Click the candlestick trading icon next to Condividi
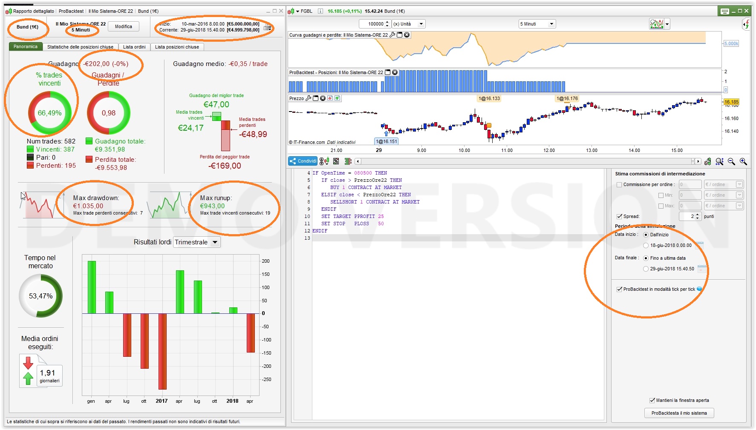The height and width of the screenshot is (430, 756). pyautogui.click(x=324, y=161)
